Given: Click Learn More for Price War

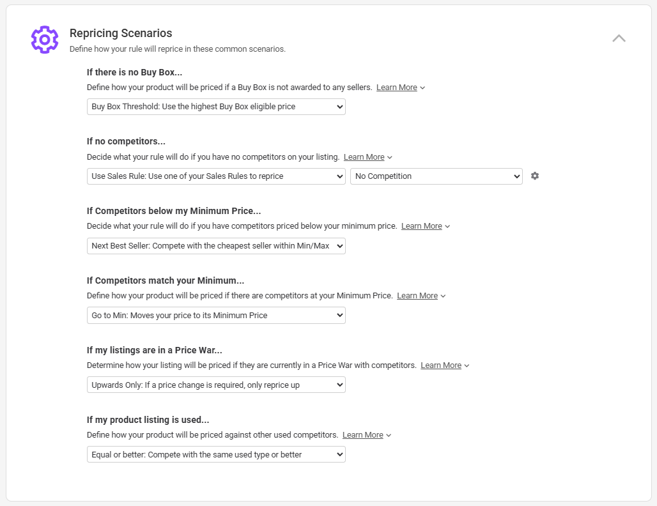Looking at the screenshot, I should 440,365.
